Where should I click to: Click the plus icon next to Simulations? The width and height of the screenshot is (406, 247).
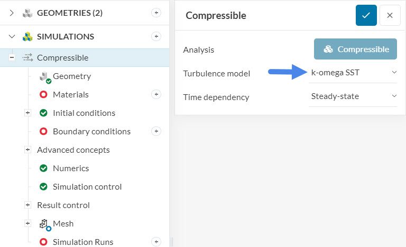pos(156,36)
